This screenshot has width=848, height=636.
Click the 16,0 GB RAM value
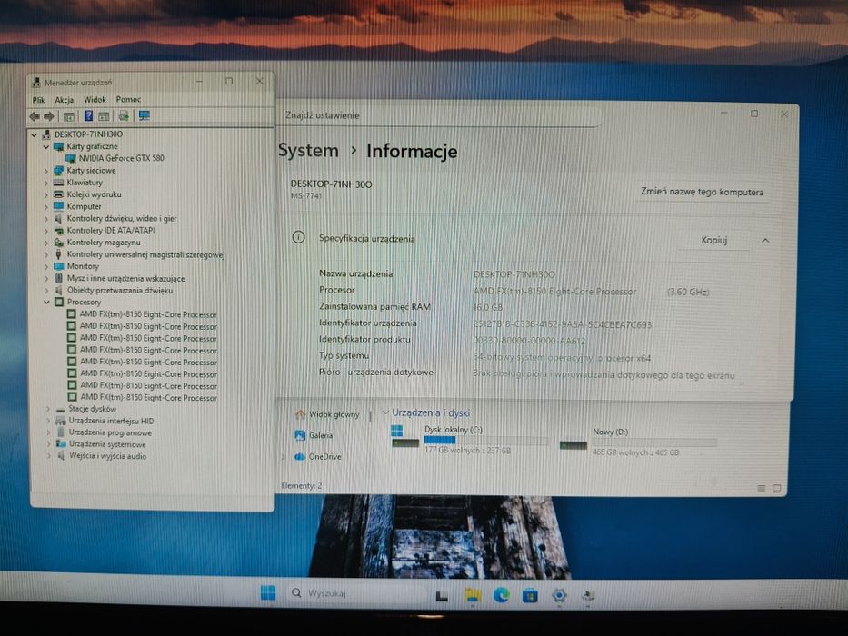tap(488, 307)
